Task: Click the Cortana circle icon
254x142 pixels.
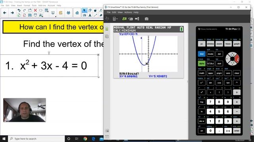Action: click(x=69, y=138)
